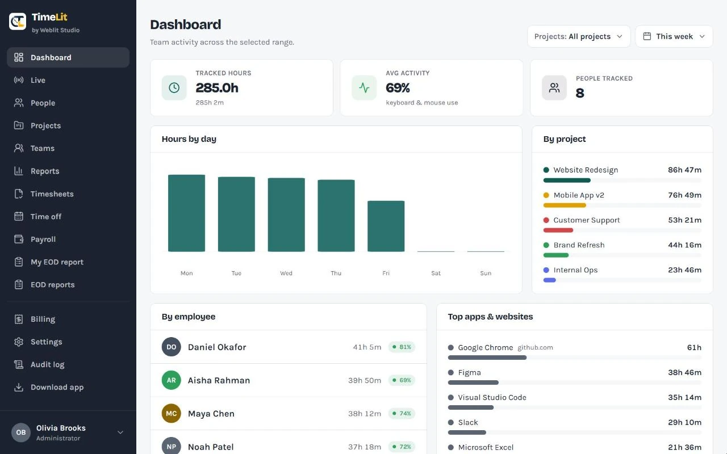This screenshot has width=727, height=454.
Task: Click the Reports bar-chart icon
Action: tap(19, 171)
